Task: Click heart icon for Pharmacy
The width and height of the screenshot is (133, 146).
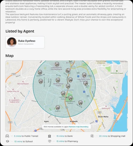Action: [50, 141]
